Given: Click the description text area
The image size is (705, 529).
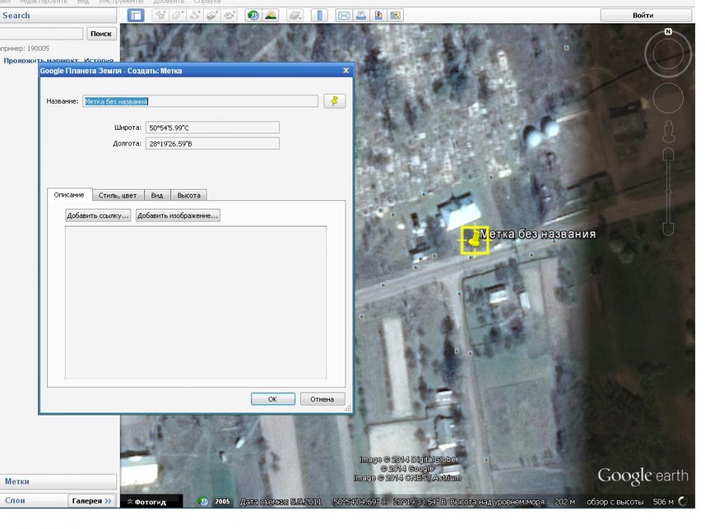Looking at the screenshot, I should pyautogui.click(x=195, y=303).
